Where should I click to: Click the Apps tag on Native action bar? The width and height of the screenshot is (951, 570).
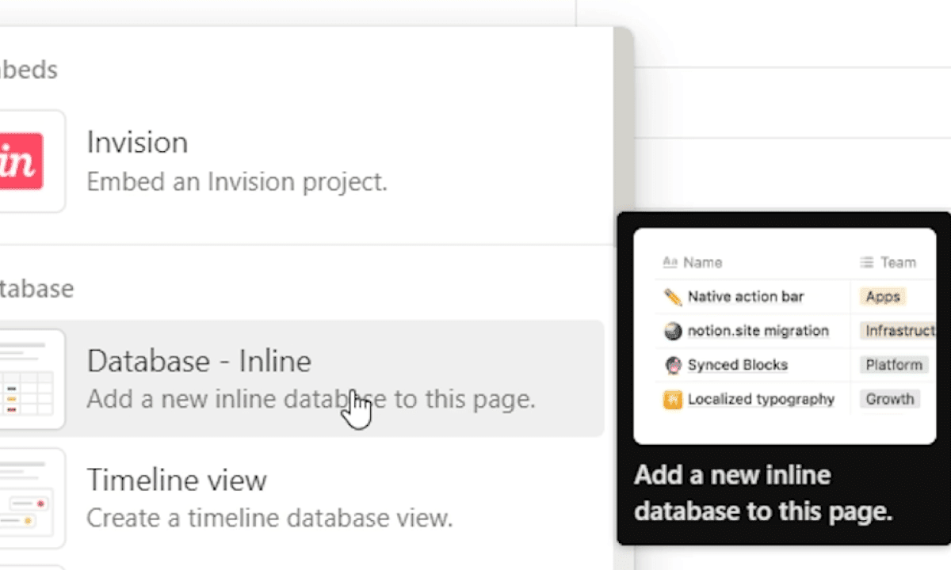[x=882, y=297]
